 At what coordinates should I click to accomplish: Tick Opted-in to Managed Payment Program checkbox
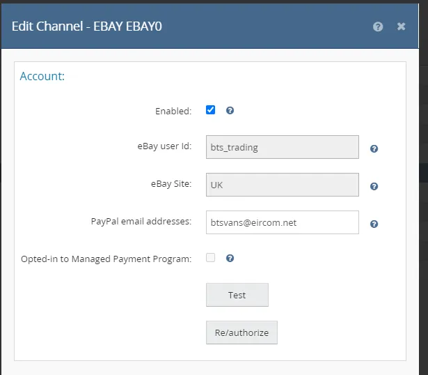pos(210,257)
